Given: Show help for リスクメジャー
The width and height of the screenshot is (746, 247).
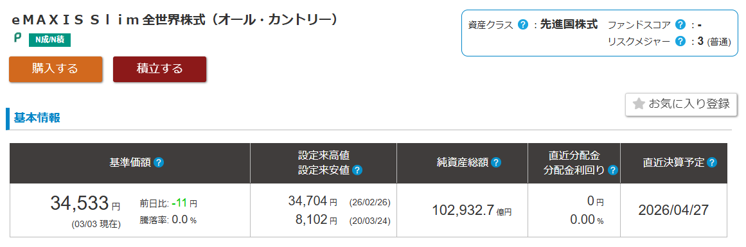Looking at the screenshot, I should coord(680,42).
